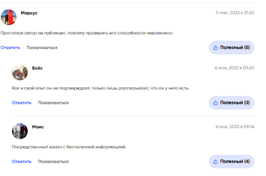Reply to Маркус's comment via Ответить
The width and height of the screenshot is (266, 176).
click(10, 48)
